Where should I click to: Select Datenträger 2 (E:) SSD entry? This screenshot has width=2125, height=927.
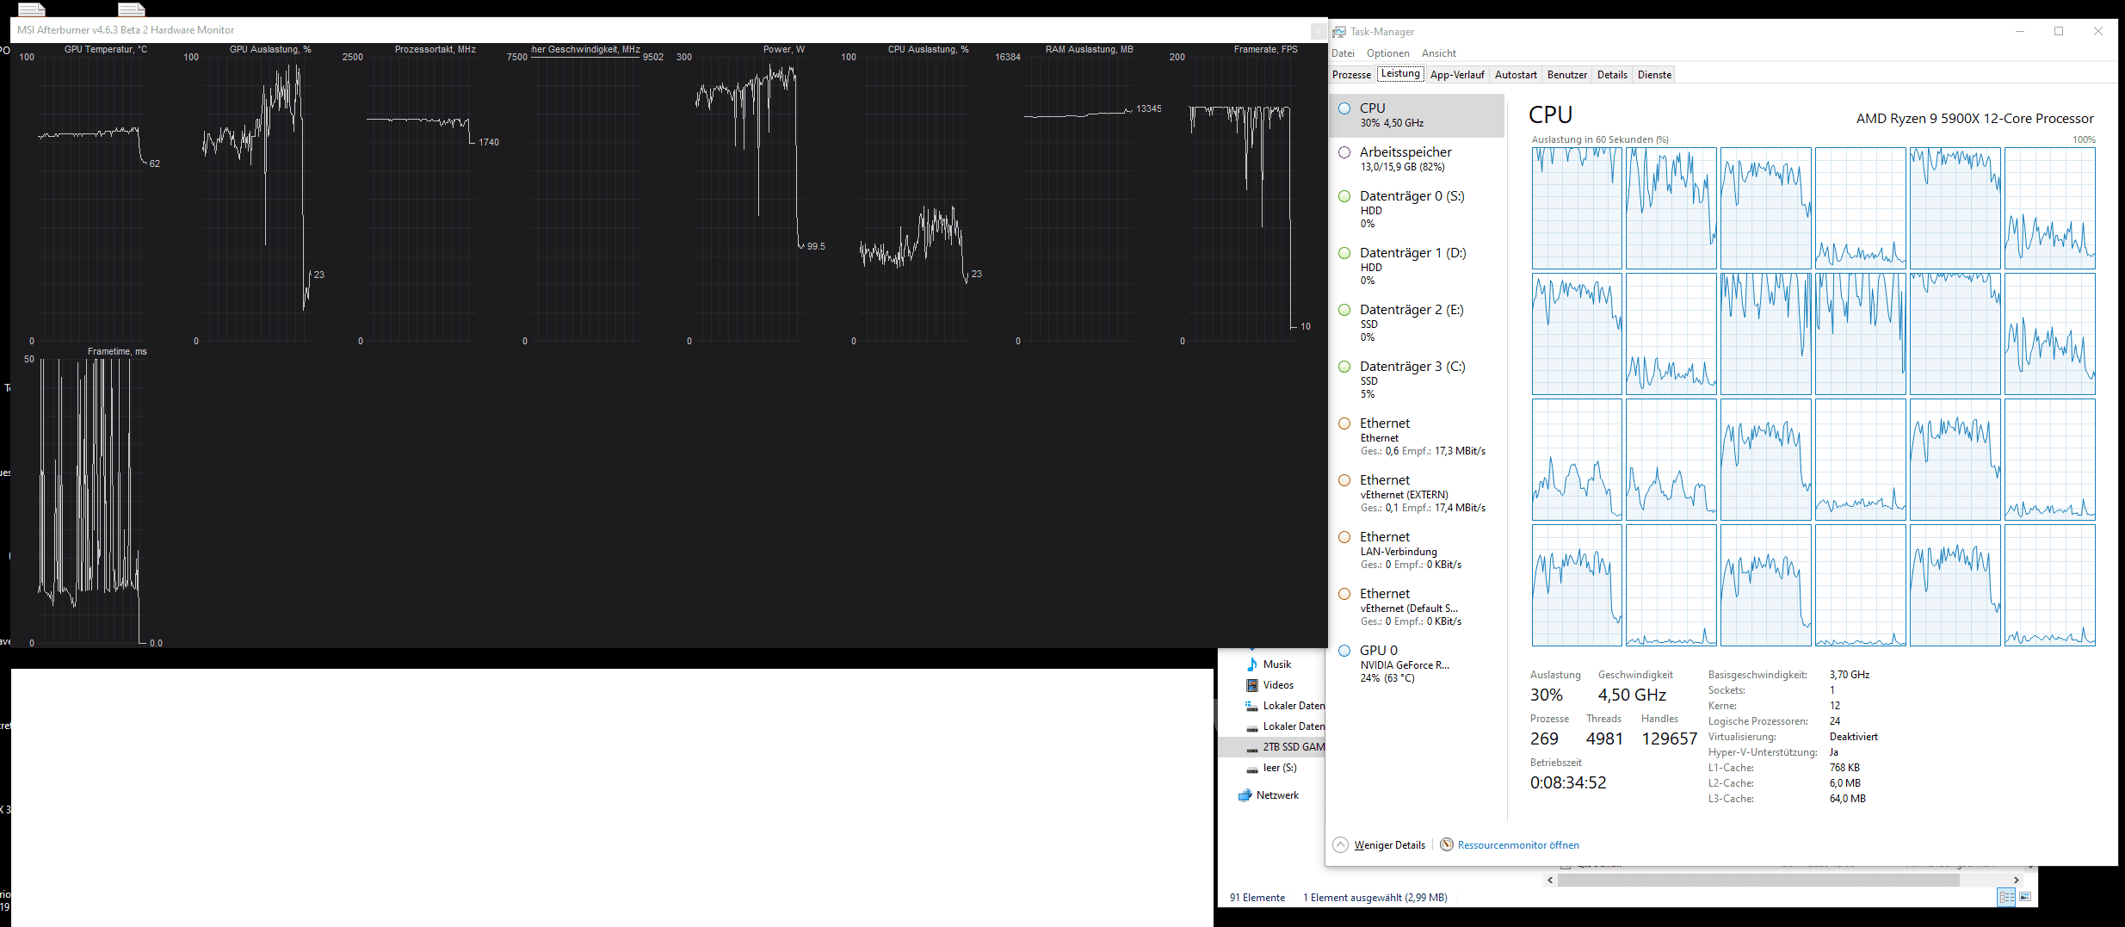point(1417,323)
